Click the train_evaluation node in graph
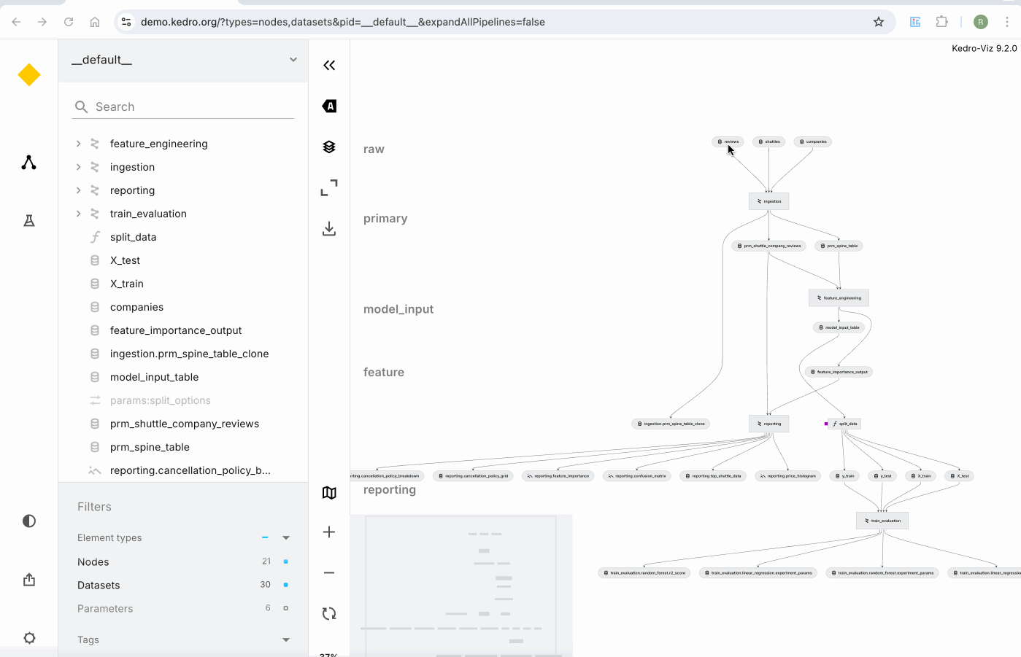This screenshot has width=1021, height=657. pos(882,521)
